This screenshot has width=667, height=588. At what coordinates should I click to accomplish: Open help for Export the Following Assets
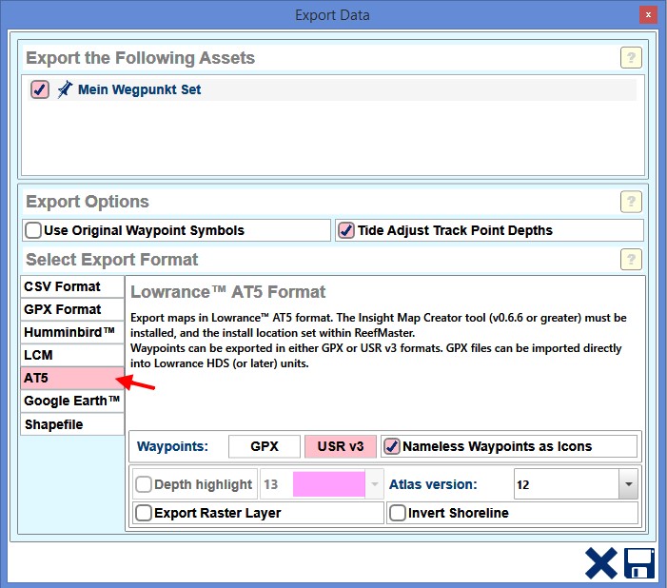click(x=631, y=57)
